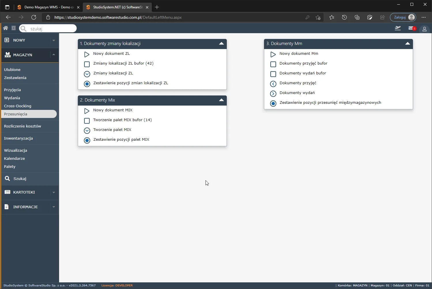Click the chevron-down icon for Zmiany lokalizacji ZL
The width and height of the screenshot is (432, 289).
[x=87, y=74]
